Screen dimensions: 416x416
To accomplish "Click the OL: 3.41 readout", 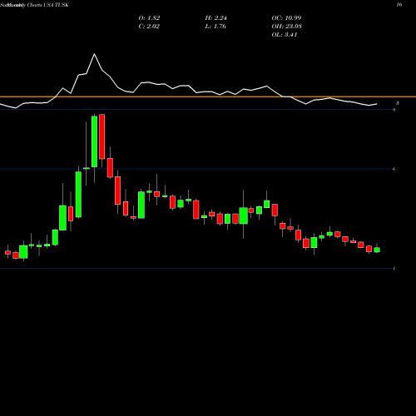I will [x=285, y=35].
